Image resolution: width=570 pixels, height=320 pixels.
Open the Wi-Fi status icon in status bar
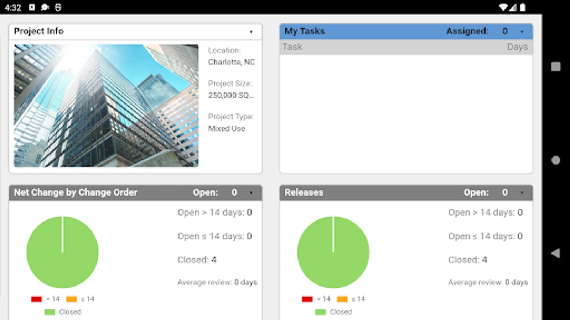[503, 7]
